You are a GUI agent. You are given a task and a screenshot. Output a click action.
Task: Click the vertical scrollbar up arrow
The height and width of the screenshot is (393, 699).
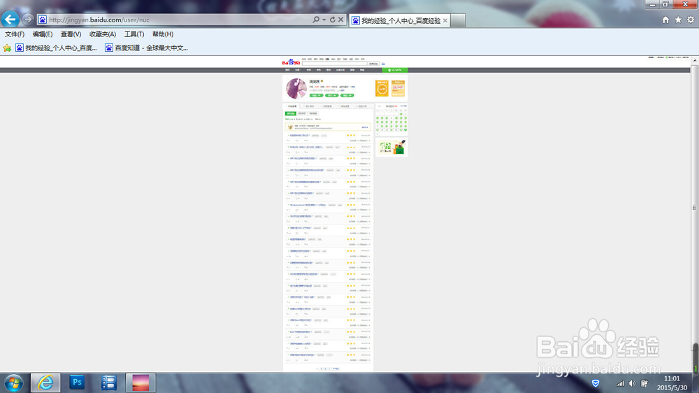[695, 59]
